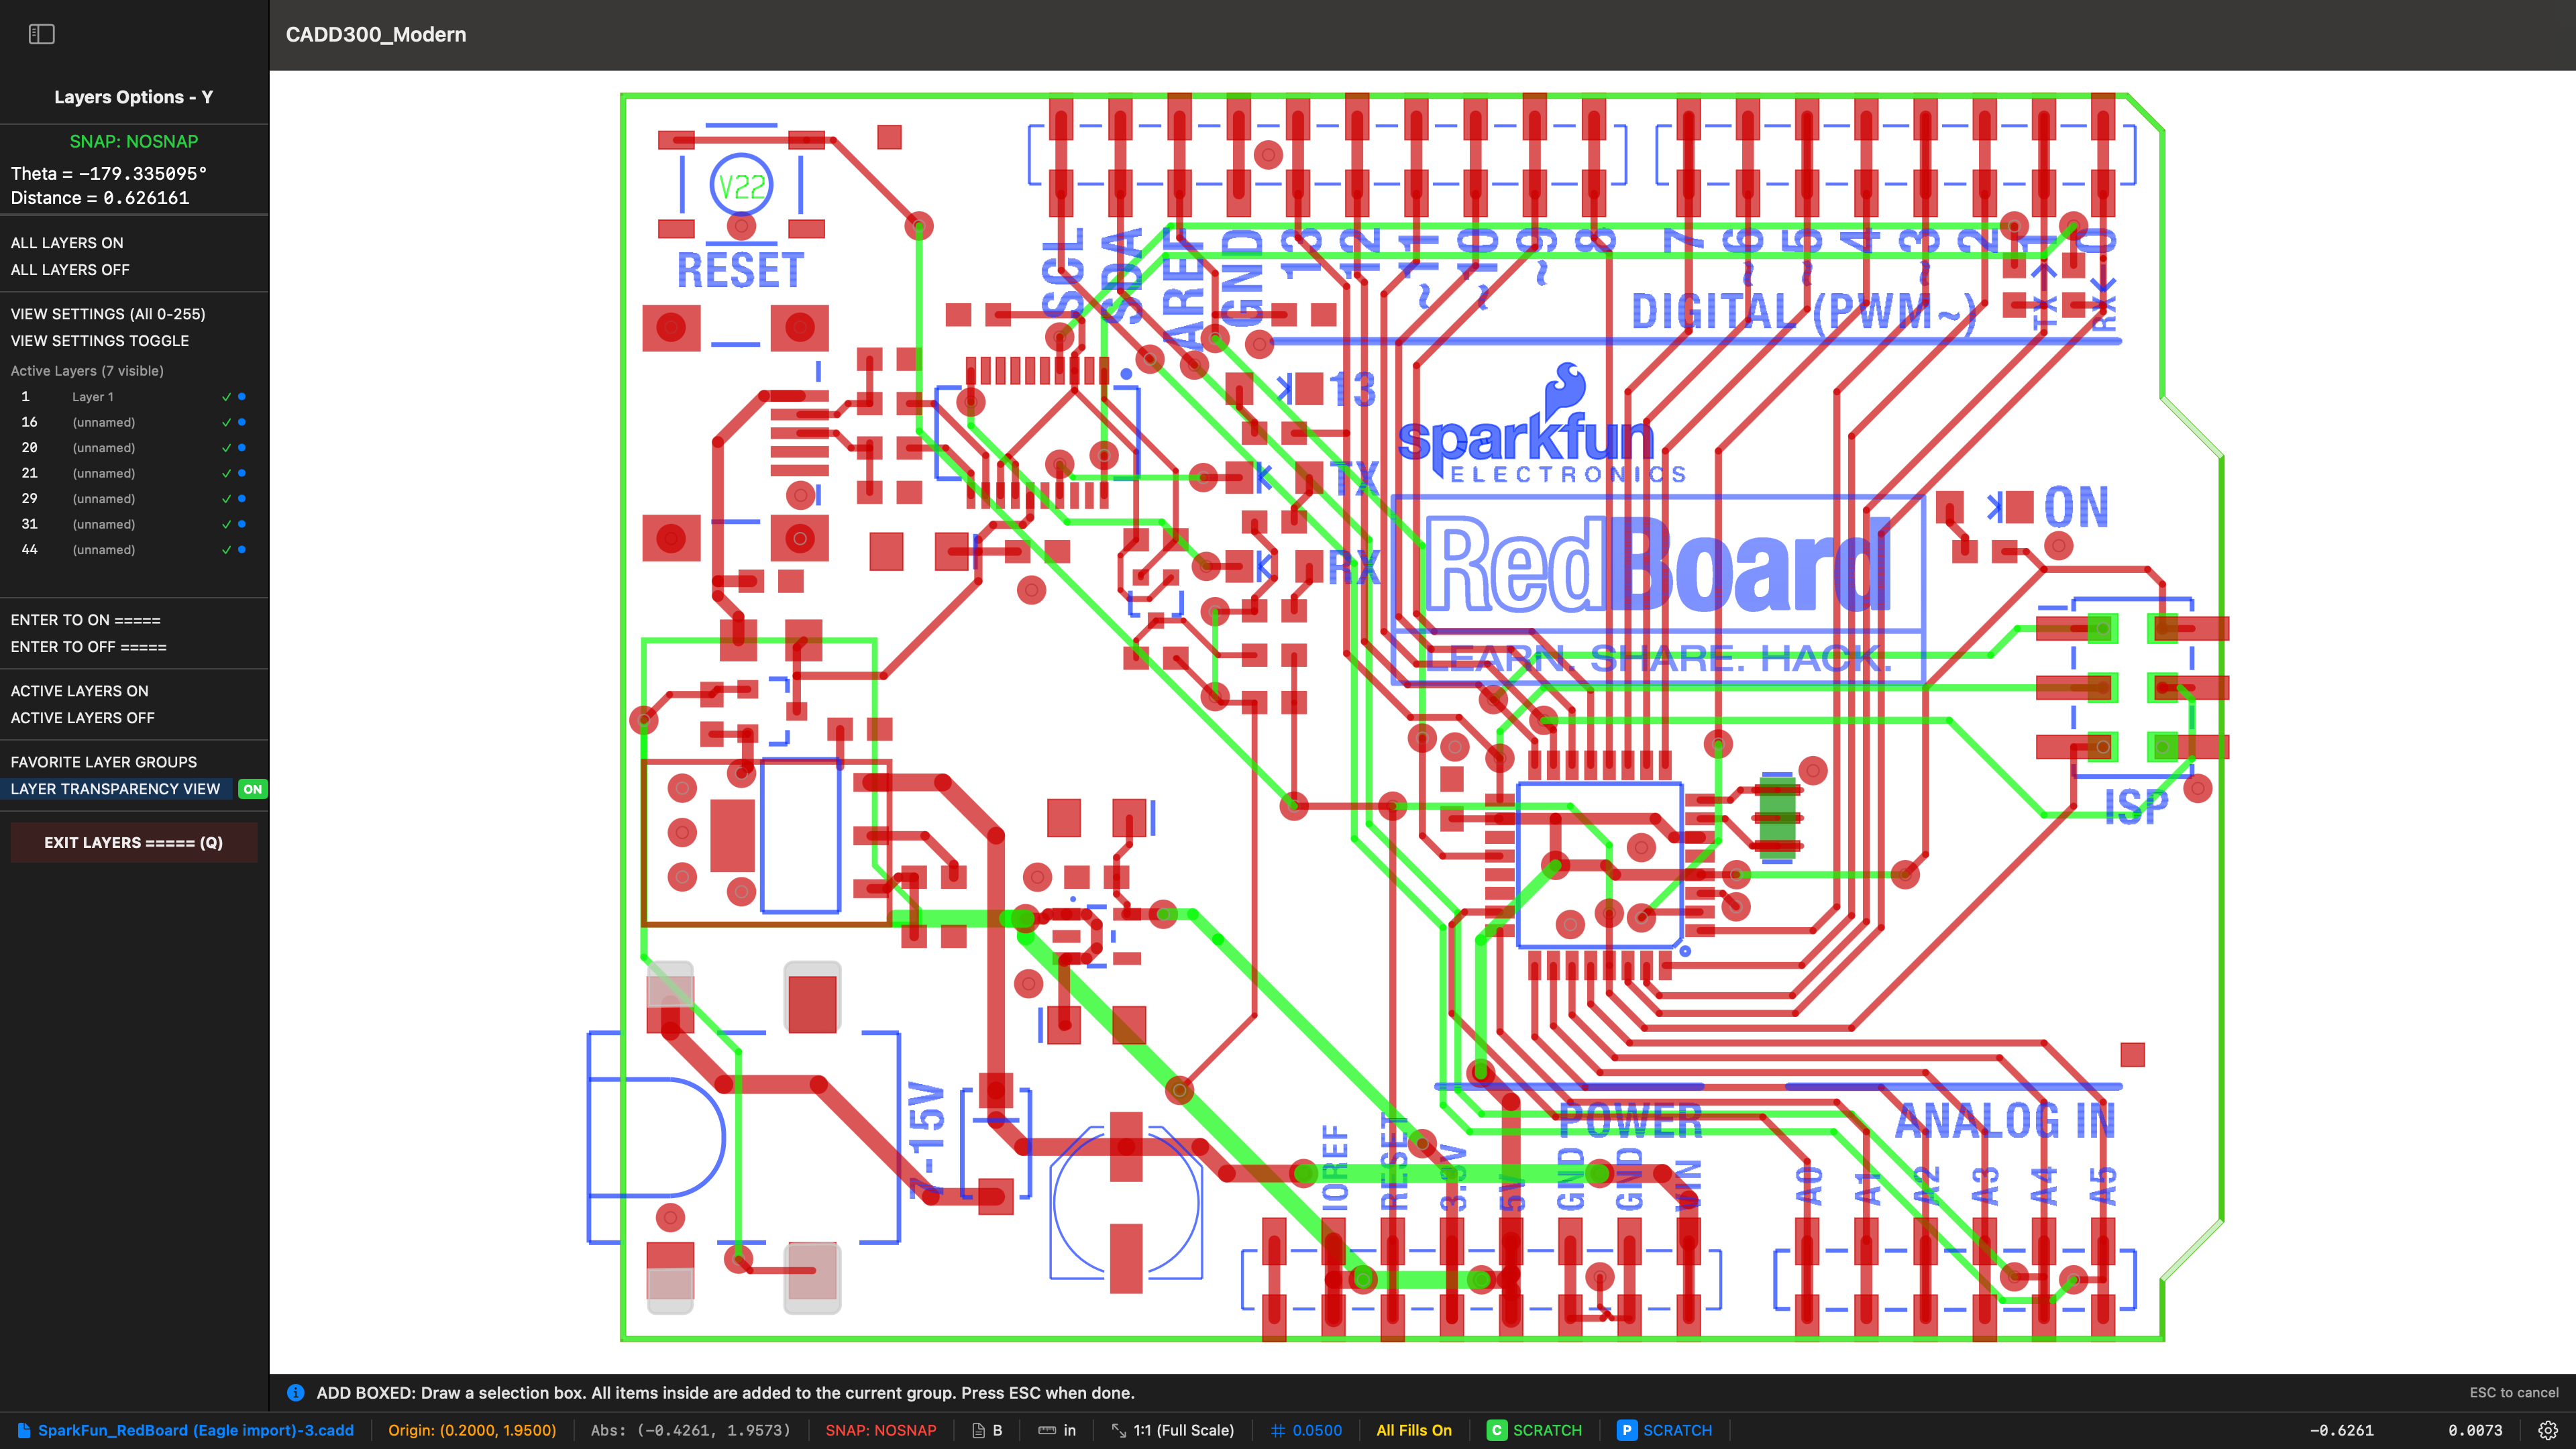Select ALL LAYERS ON

pyautogui.click(x=67, y=243)
